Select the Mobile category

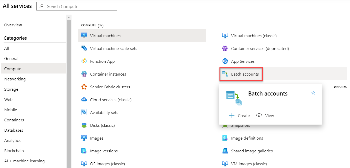pyautogui.click(x=11, y=110)
